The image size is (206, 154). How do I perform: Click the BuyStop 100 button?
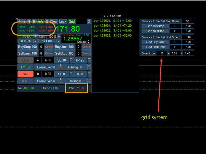pos(28,47)
